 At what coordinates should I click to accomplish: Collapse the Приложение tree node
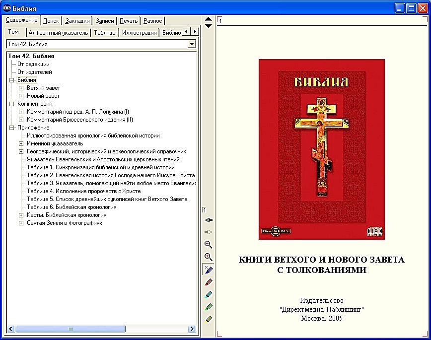coord(11,128)
